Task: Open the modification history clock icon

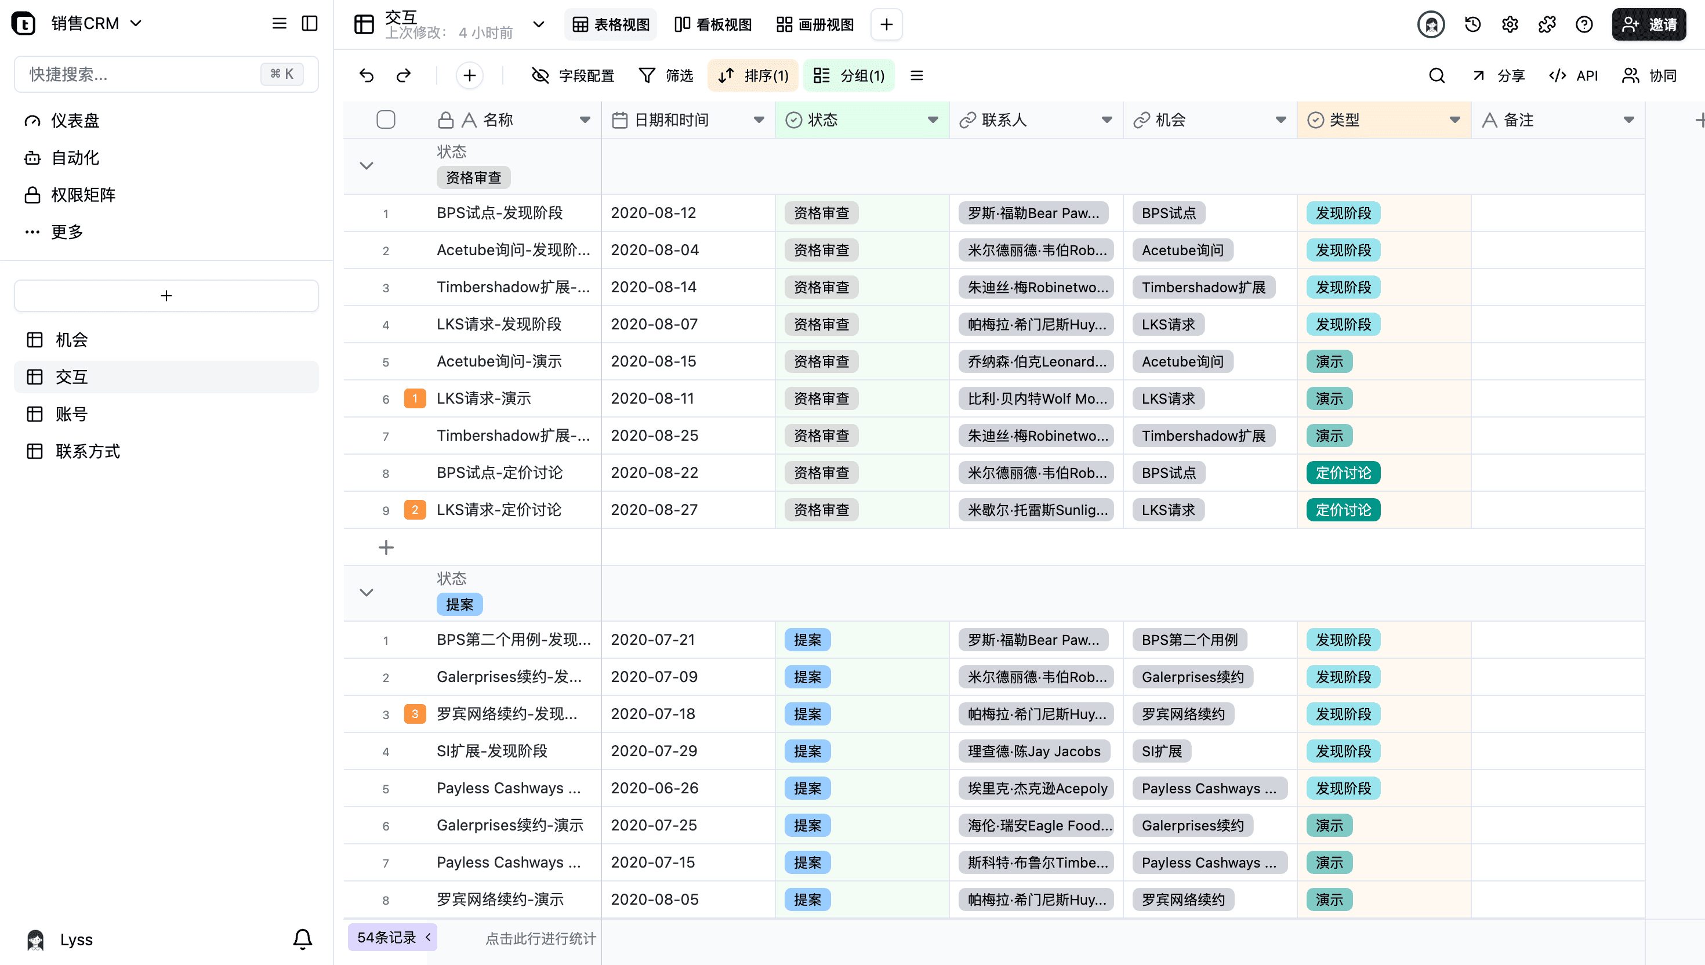Action: (1471, 24)
